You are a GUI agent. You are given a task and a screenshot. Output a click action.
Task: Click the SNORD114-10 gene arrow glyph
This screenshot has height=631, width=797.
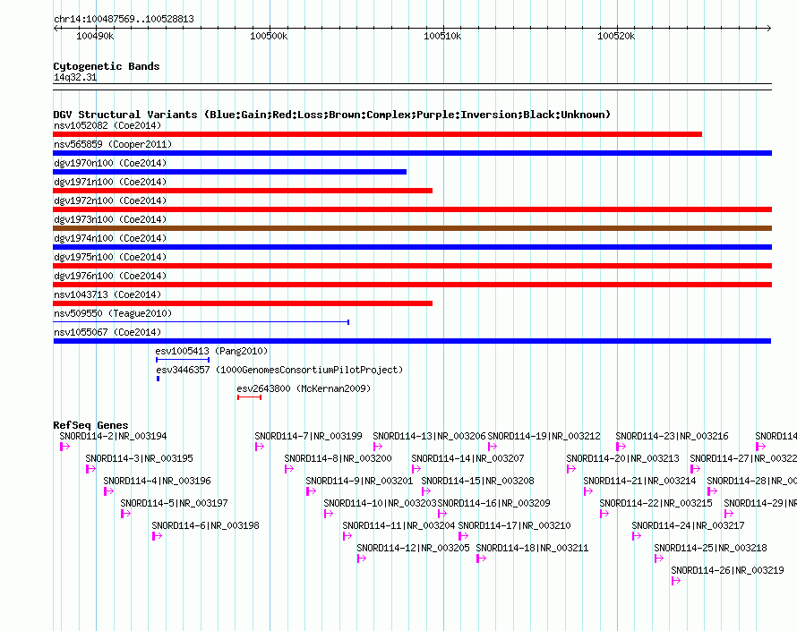(329, 514)
